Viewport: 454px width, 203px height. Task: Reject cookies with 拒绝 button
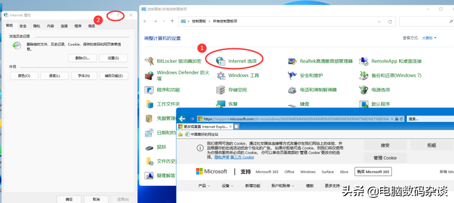(x=432, y=145)
